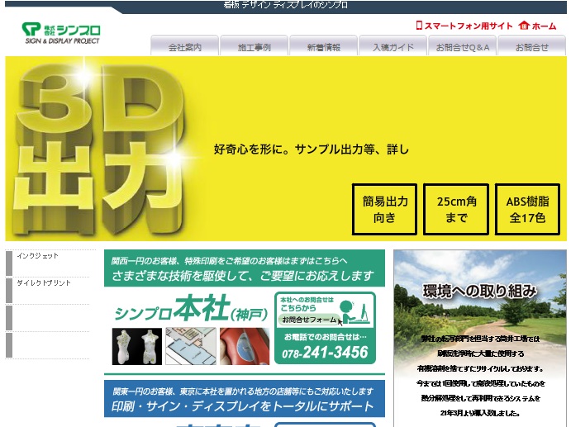
Task: Click phone number 078-241-3456
Action: [x=325, y=353]
